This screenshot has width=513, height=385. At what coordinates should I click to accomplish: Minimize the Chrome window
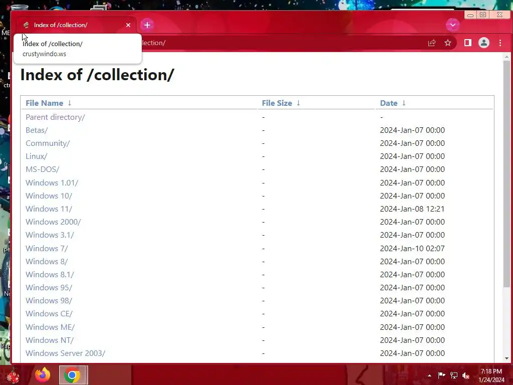pos(470,15)
